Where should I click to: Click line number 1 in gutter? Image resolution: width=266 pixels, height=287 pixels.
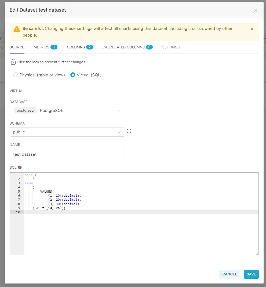click(19, 175)
